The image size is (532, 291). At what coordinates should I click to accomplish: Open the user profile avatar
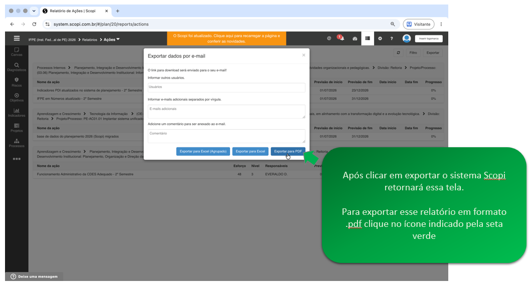click(407, 38)
